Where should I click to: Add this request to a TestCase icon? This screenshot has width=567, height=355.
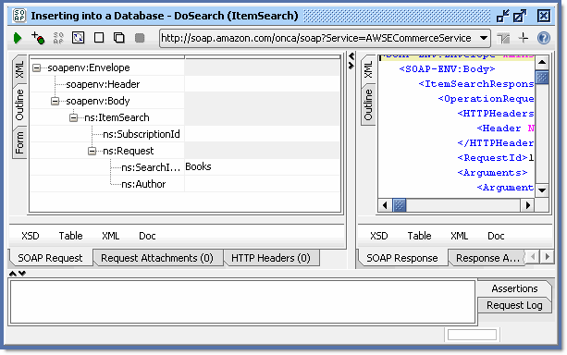point(38,38)
